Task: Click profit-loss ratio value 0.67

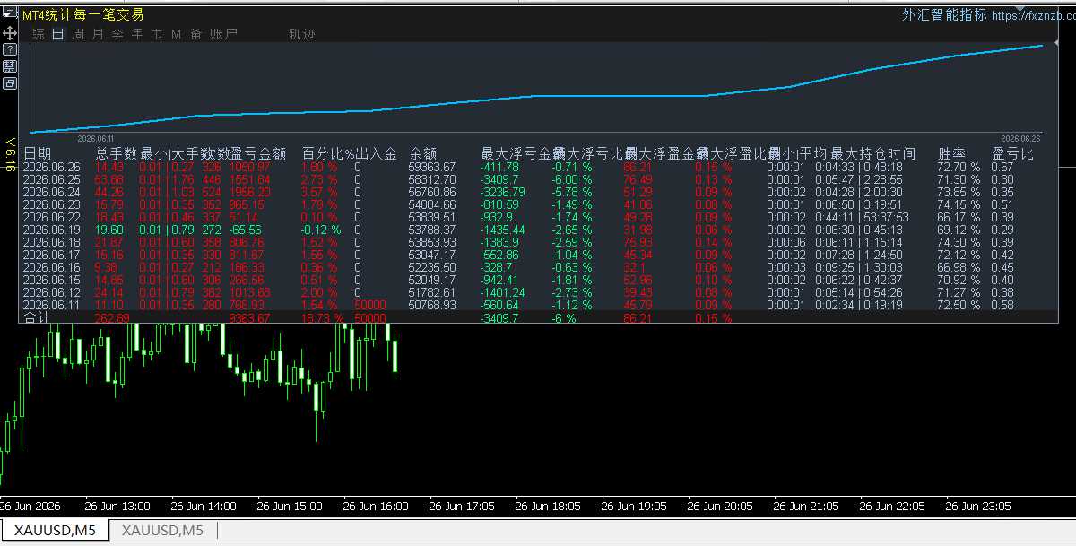Action: click(1002, 168)
